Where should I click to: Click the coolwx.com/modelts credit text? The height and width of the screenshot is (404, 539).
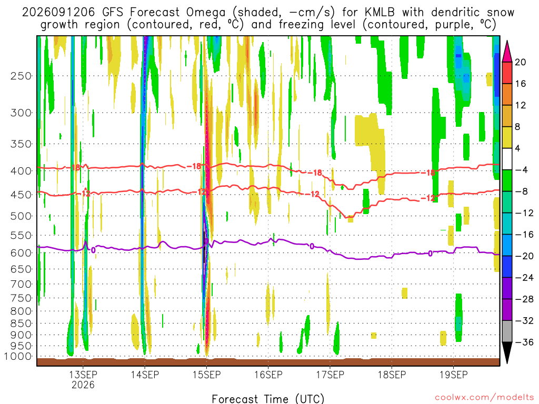tap(484, 398)
